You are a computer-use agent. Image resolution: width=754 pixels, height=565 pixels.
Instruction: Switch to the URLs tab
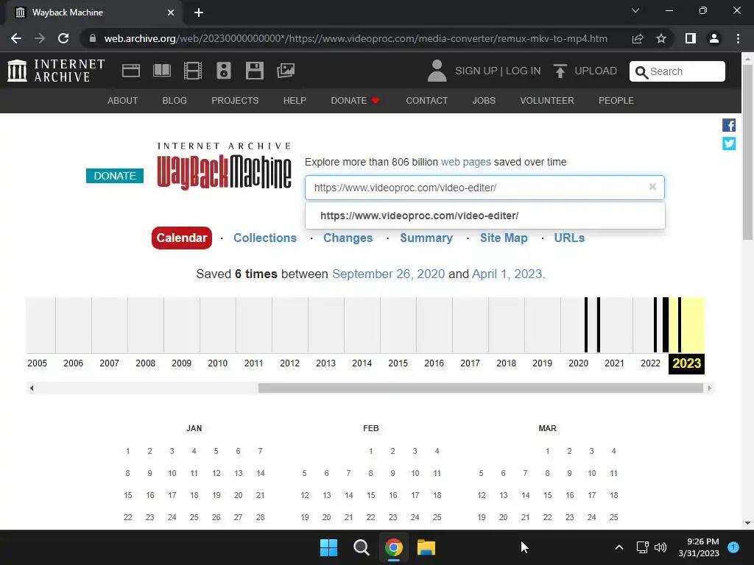[569, 238]
